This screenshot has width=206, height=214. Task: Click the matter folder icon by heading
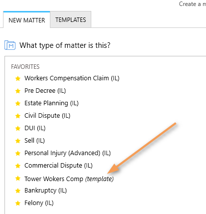(x=10, y=45)
